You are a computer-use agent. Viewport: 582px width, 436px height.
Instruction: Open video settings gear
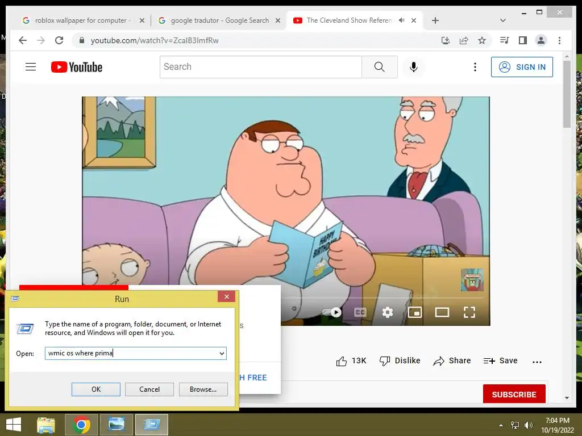[388, 312]
